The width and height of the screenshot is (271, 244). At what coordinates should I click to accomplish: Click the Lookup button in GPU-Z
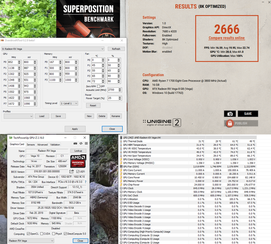click(78, 151)
